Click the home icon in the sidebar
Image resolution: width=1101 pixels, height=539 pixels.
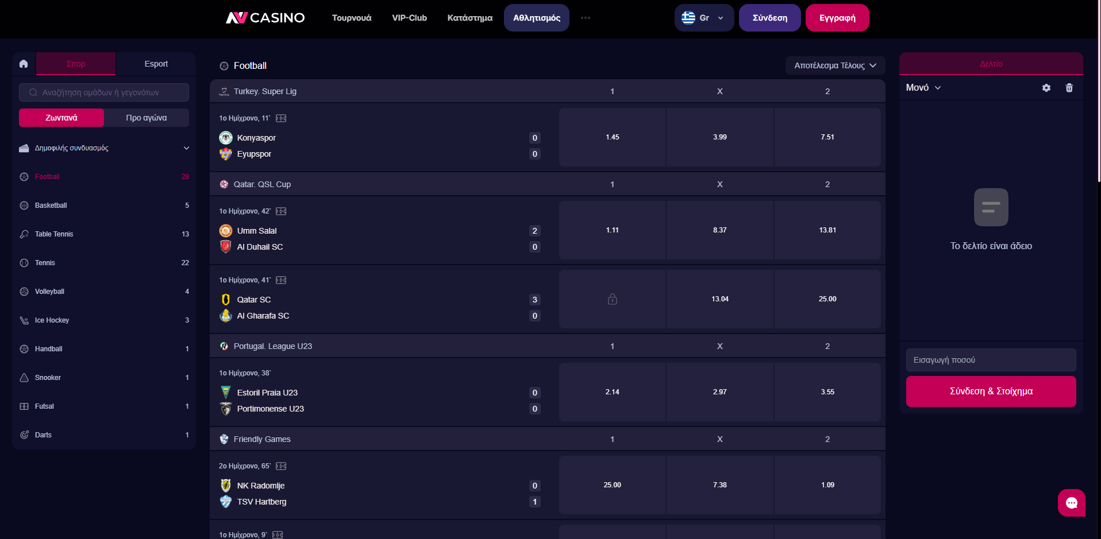24,64
